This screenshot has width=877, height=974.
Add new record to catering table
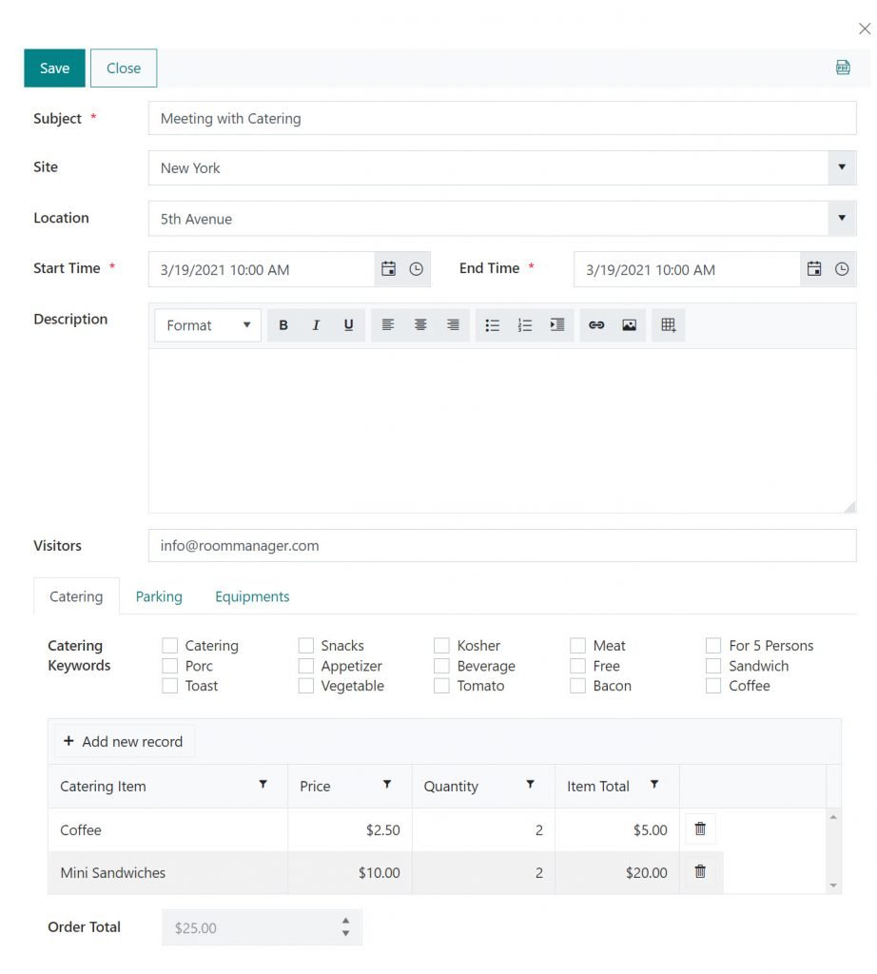[x=124, y=742]
